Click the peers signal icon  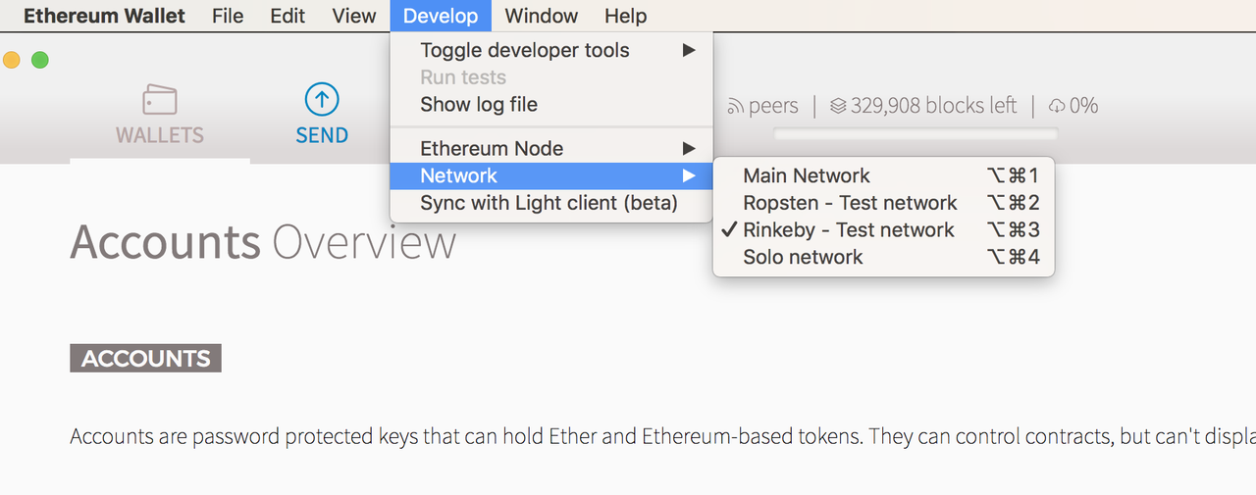[734, 107]
